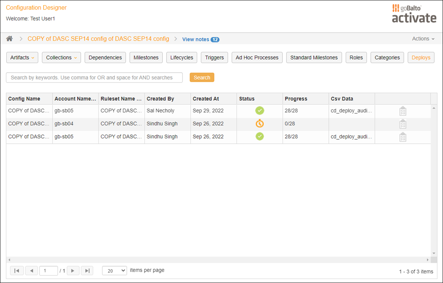Image resolution: width=443 pixels, height=283 pixels.
Task: Click the green completed status icon on the top row
Action: 259,111
